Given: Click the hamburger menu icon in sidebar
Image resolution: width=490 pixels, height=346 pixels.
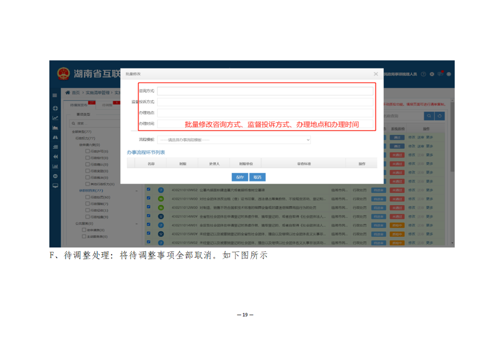Looking at the screenshot, I should [55, 95].
